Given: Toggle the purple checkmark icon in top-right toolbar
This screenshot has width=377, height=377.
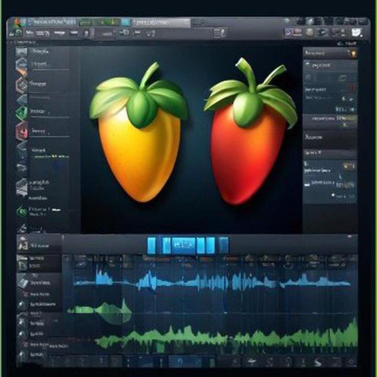Looking at the screenshot, I should coord(288,32).
